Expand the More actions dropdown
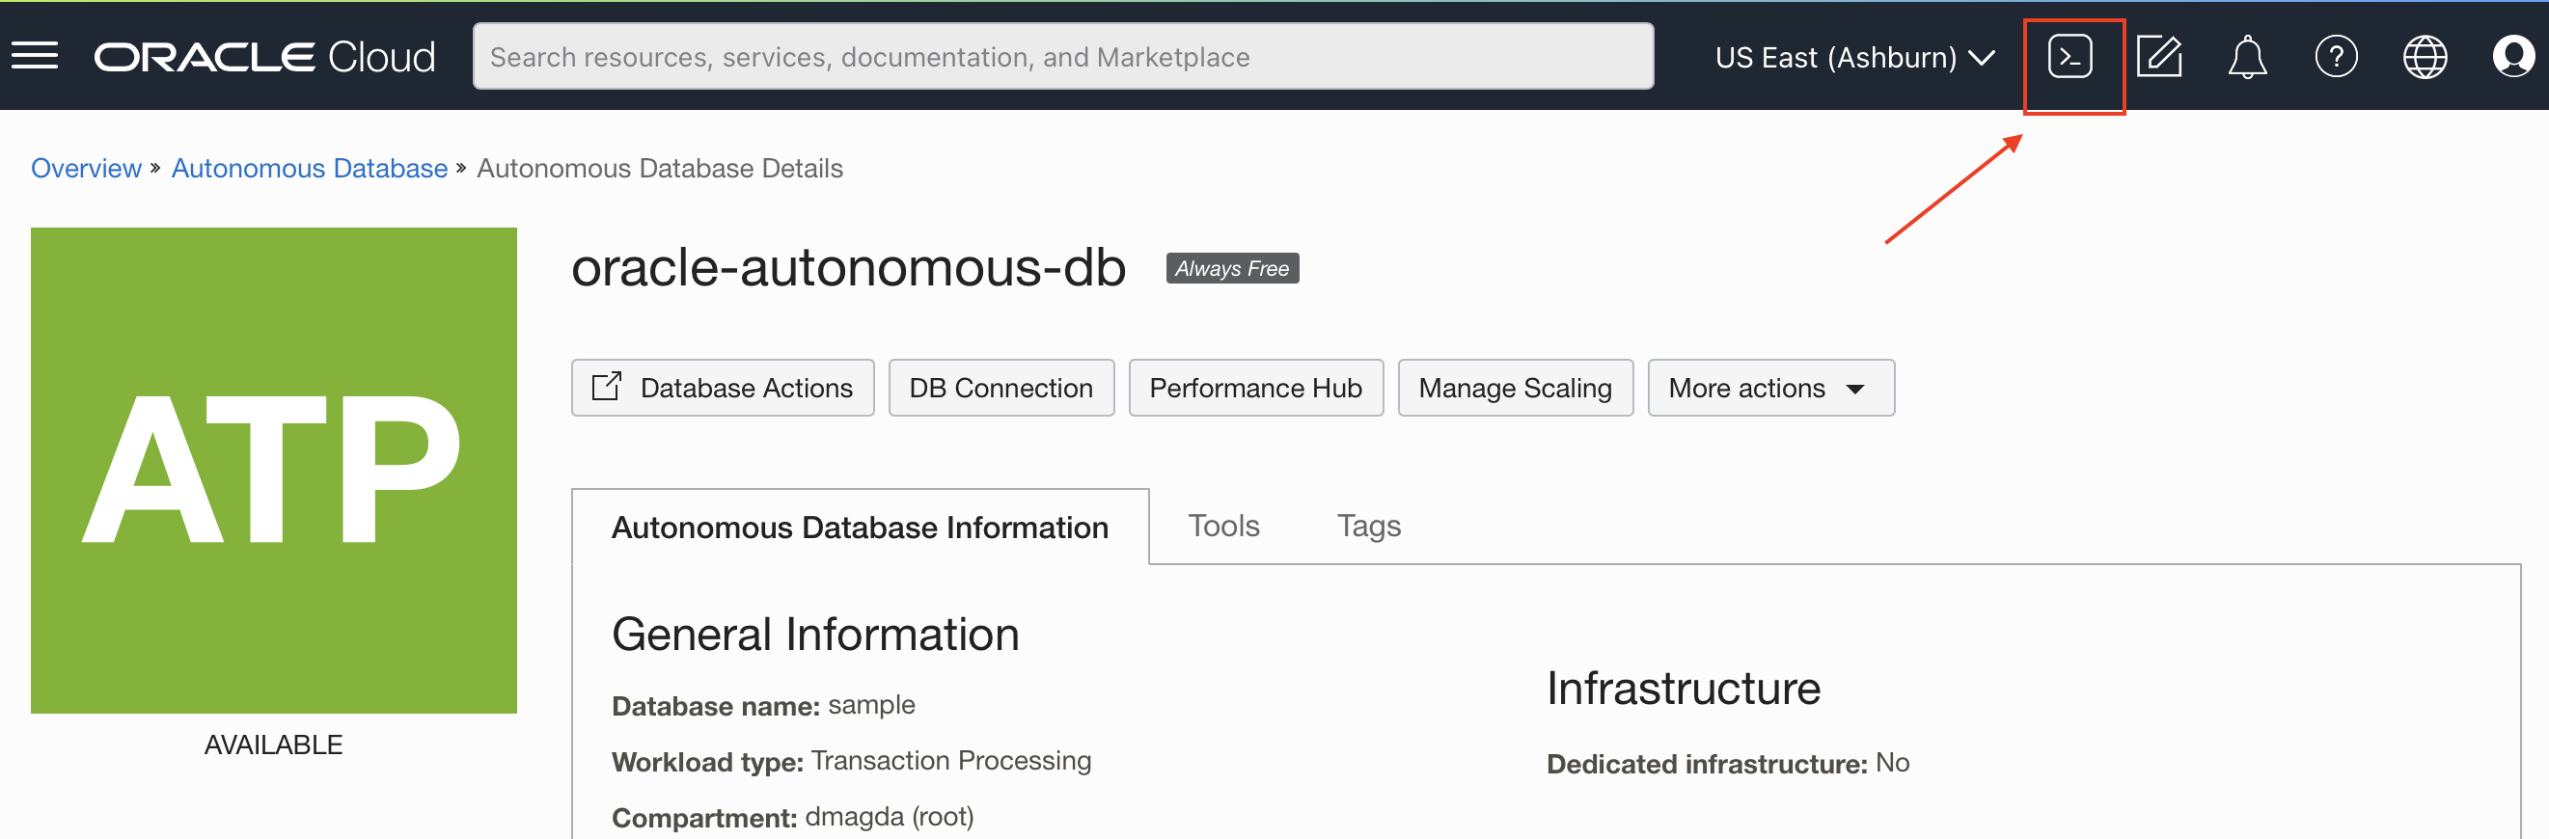Viewport: 2549px width, 839px height. tap(1770, 388)
